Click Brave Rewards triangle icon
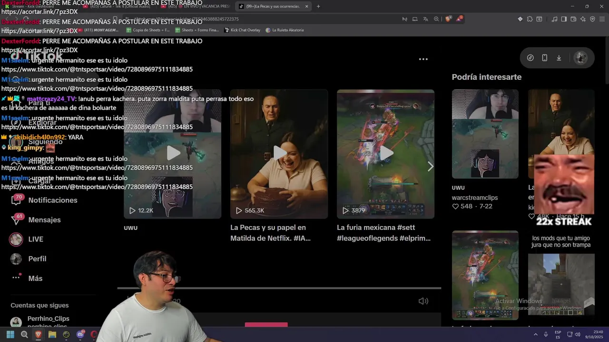Viewport: 609px width, 342px height. tap(459, 19)
